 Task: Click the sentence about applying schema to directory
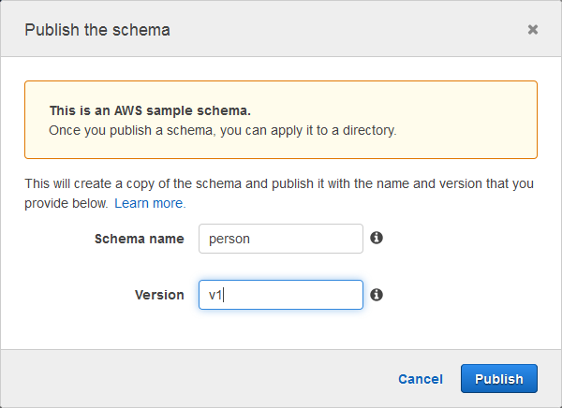tap(223, 130)
